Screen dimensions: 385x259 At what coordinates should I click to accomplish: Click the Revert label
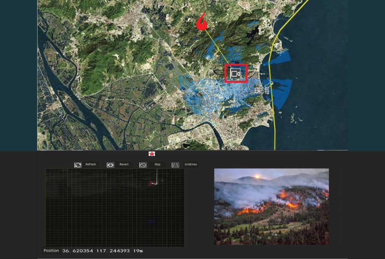pyautogui.click(x=124, y=164)
